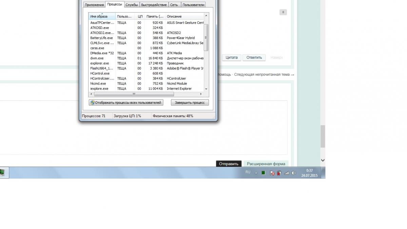
Task: Sort by the Описание column header
Action: coord(185,16)
